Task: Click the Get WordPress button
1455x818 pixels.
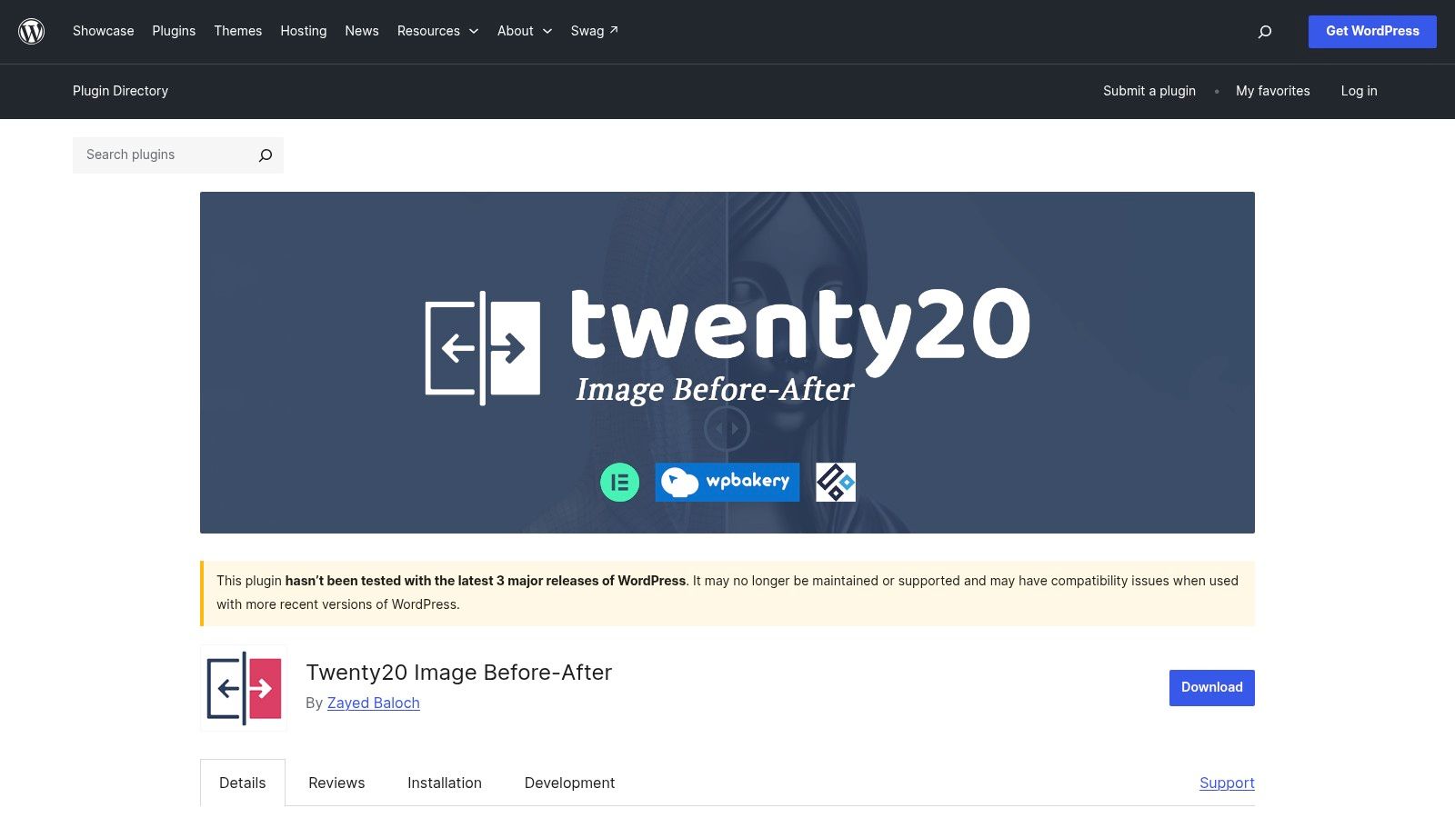Action: pyautogui.click(x=1372, y=32)
